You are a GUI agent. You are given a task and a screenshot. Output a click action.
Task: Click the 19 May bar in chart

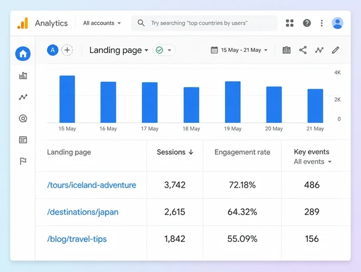pos(233,102)
